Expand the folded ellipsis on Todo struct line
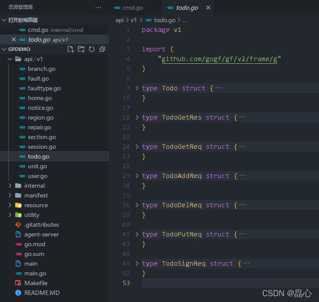The width and height of the screenshot is (319, 302). pos(218,88)
